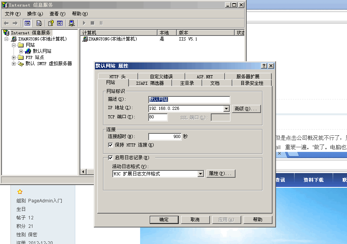Viewport: 347px width, 244px height.
Task: Collapse the 网站 tree node
Action: point(14,45)
